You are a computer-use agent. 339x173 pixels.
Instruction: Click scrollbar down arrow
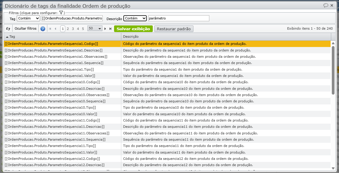coord(333,168)
